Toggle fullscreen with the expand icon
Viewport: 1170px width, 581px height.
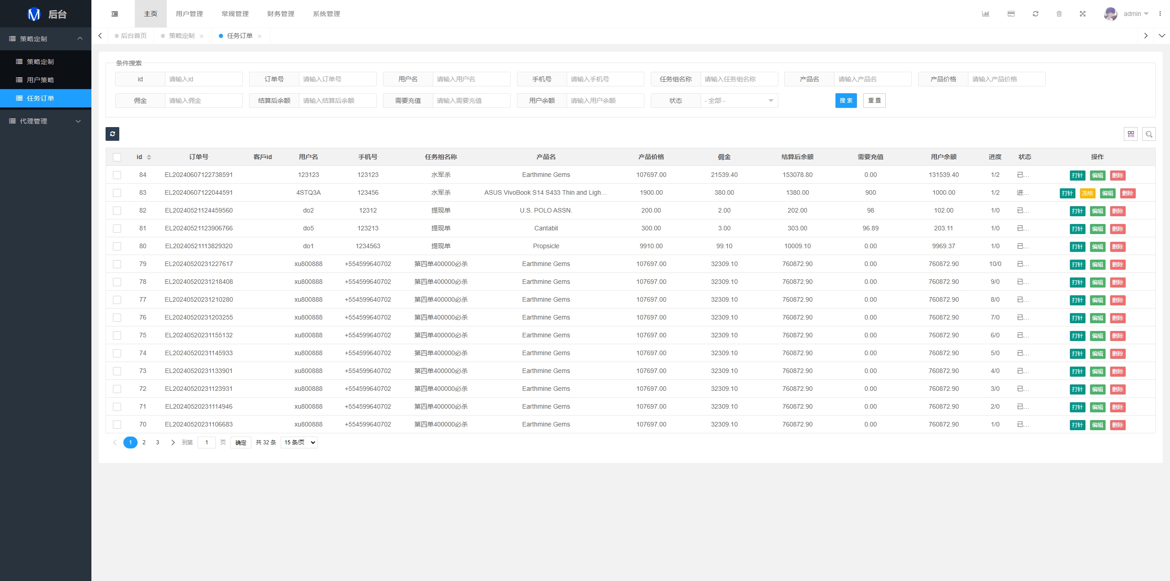(x=1083, y=14)
